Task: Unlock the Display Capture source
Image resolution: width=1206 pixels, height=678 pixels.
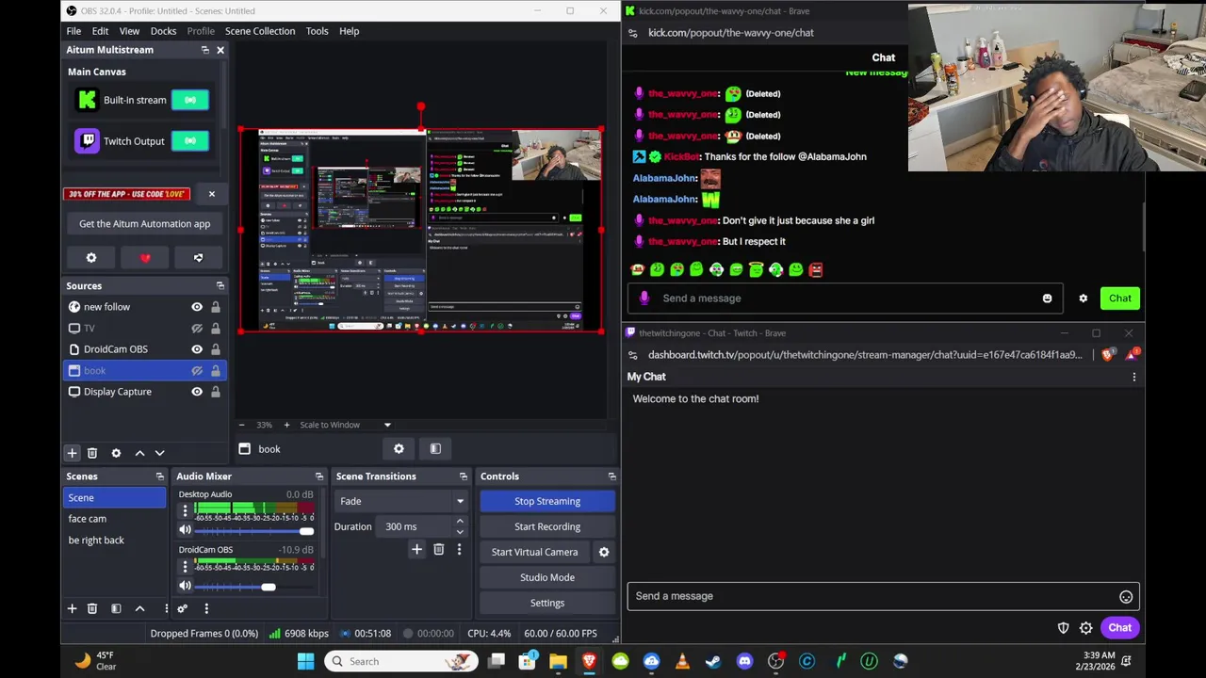Action: 216,392
